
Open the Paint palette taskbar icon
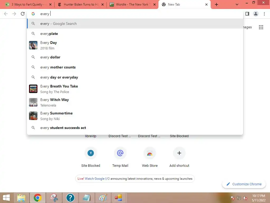[103, 198]
